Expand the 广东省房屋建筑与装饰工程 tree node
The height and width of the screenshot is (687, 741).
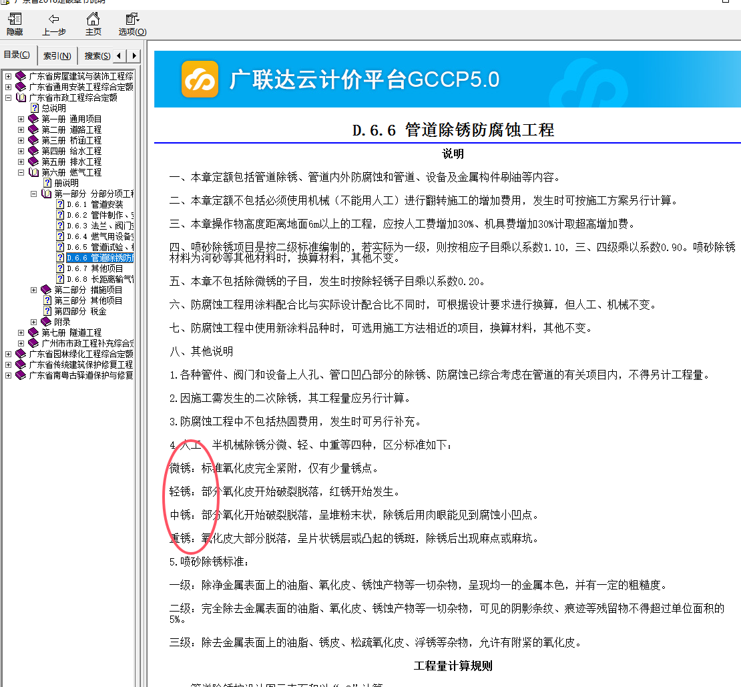pyautogui.click(x=8, y=76)
